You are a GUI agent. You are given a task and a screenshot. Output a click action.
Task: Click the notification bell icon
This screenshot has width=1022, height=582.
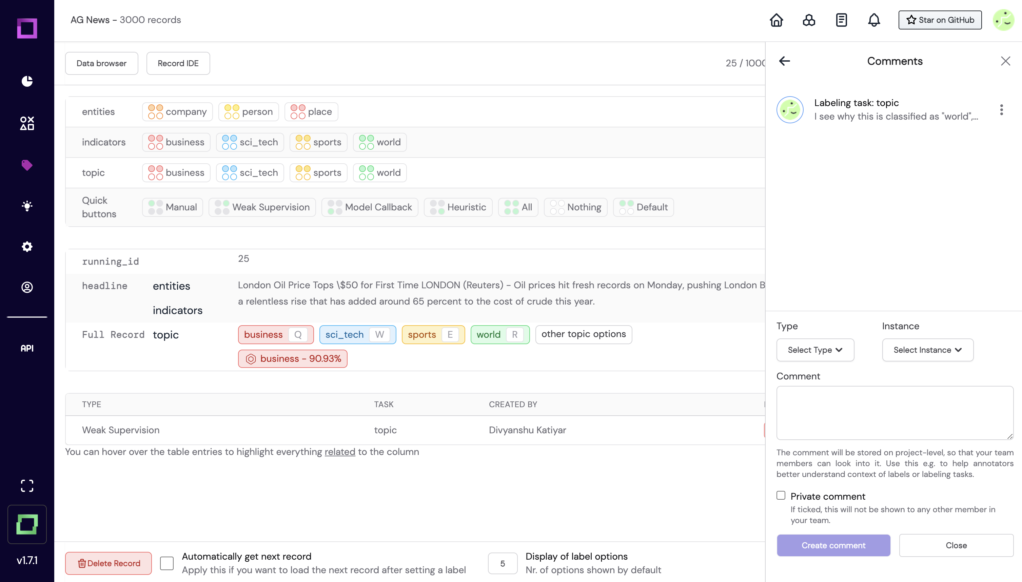[x=873, y=20]
